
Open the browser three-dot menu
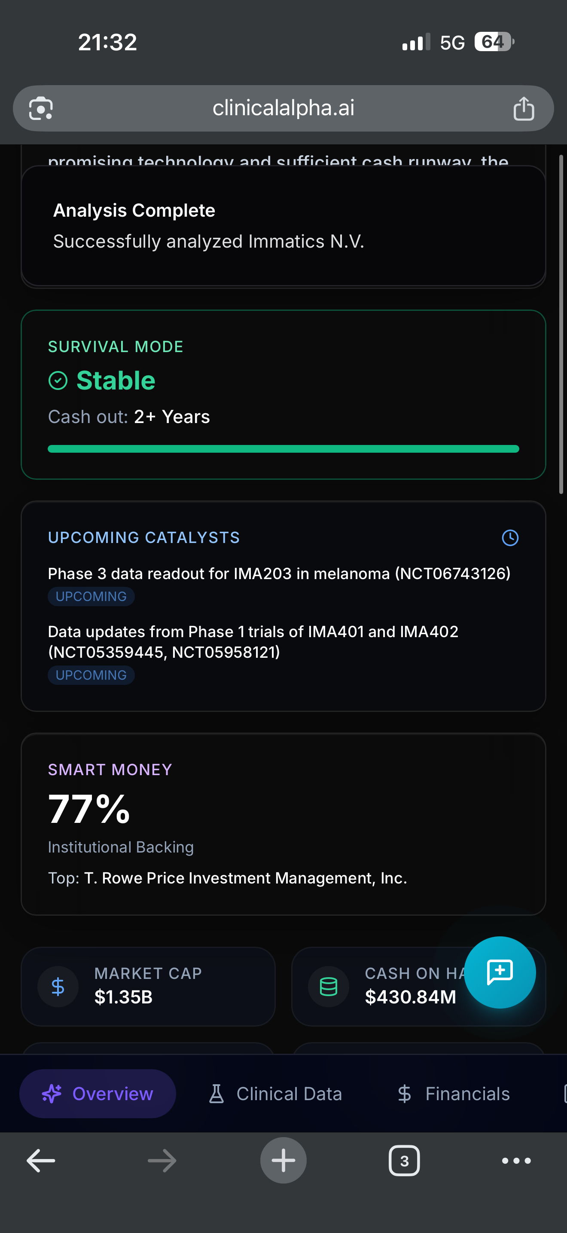[x=516, y=1160]
